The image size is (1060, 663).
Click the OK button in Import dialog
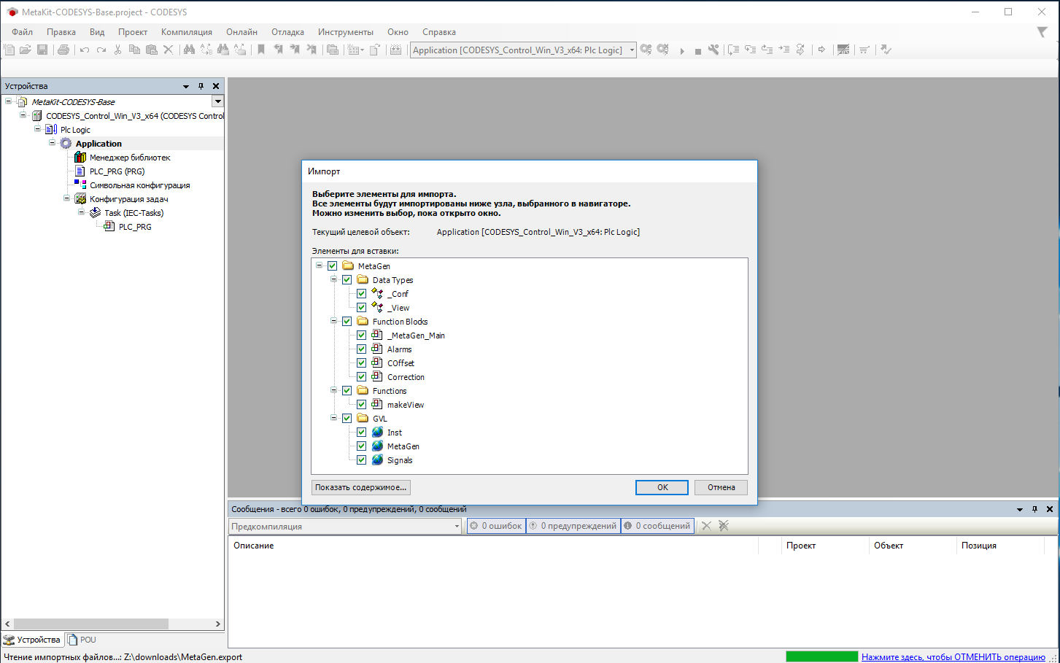pyautogui.click(x=662, y=487)
